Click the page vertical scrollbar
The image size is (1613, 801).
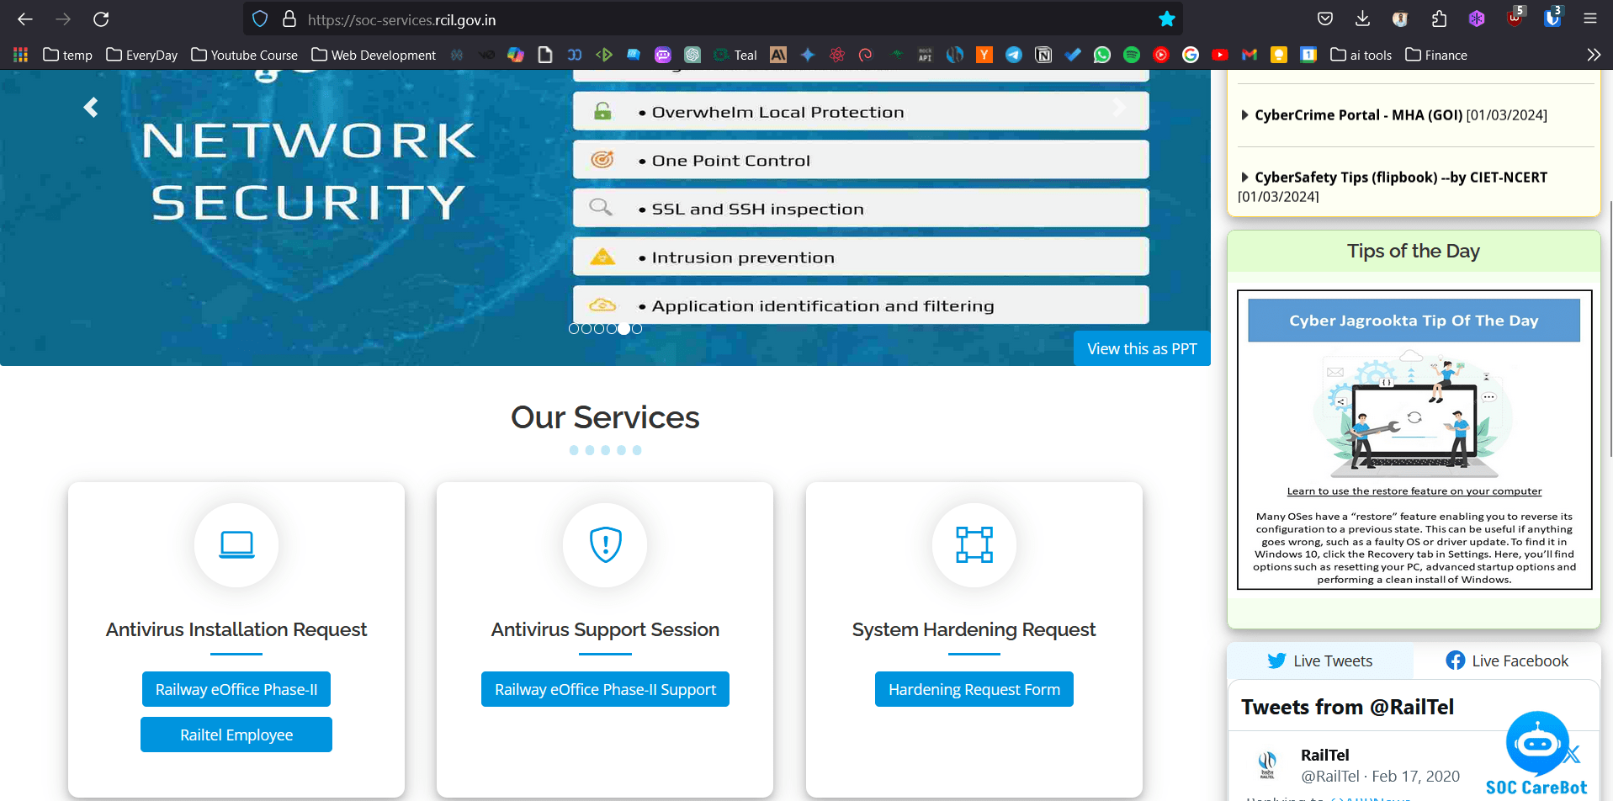click(1610, 328)
